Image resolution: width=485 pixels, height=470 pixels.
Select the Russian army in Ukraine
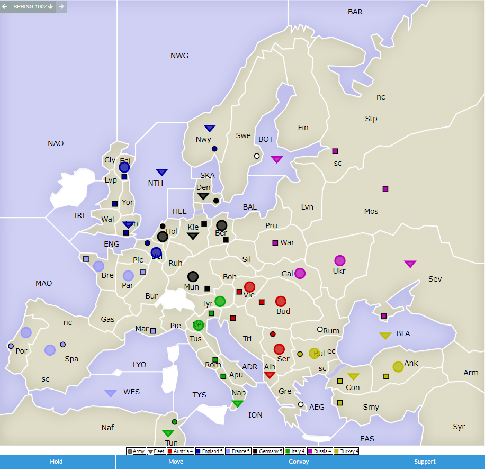click(x=340, y=260)
